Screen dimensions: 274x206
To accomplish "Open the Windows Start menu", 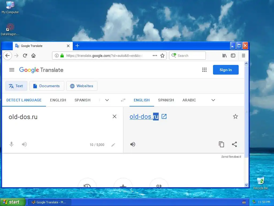I will coord(13,202).
